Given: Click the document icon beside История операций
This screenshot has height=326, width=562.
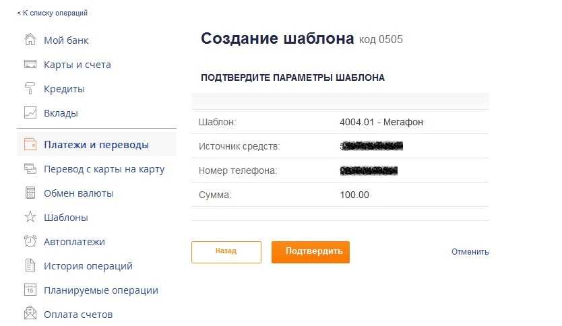Looking at the screenshot, I should [30, 265].
